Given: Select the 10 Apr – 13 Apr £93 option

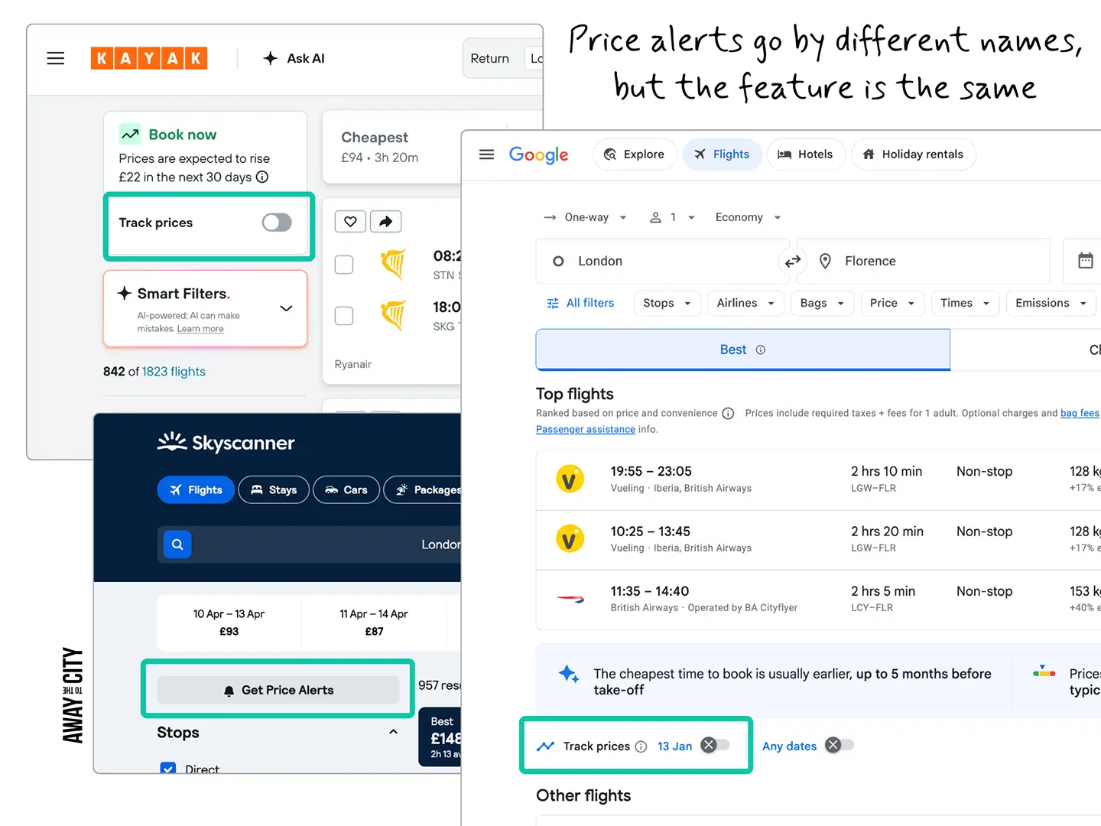Looking at the screenshot, I should coord(229,623).
